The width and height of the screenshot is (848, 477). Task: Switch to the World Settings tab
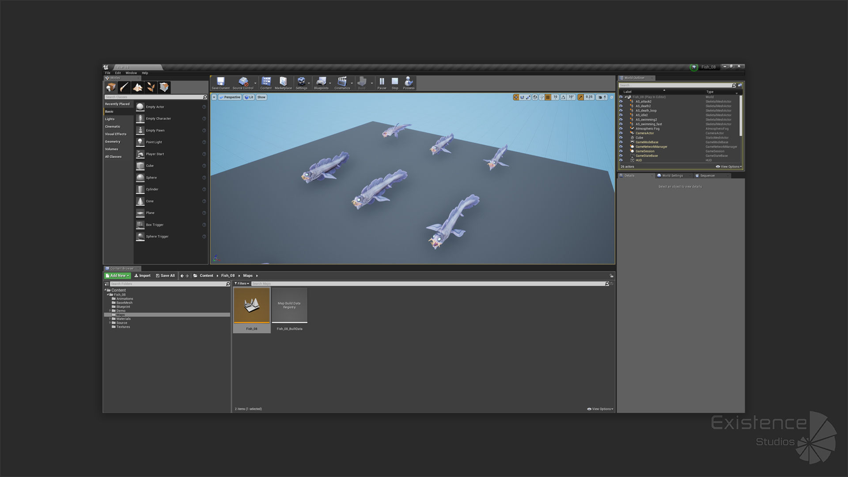(x=672, y=176)
